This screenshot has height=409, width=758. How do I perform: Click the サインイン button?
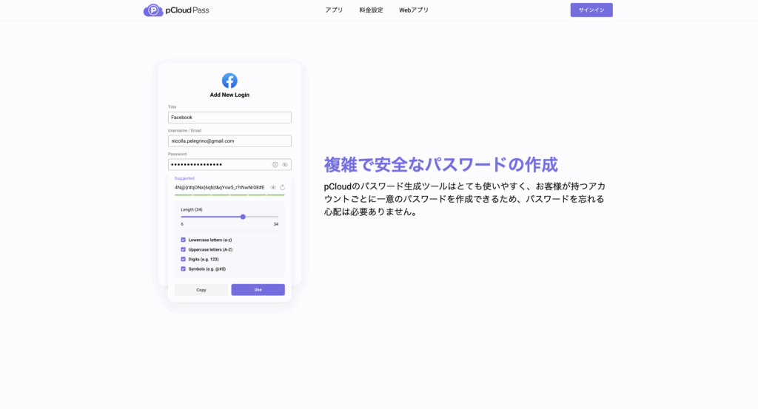[x=591, y=10]
